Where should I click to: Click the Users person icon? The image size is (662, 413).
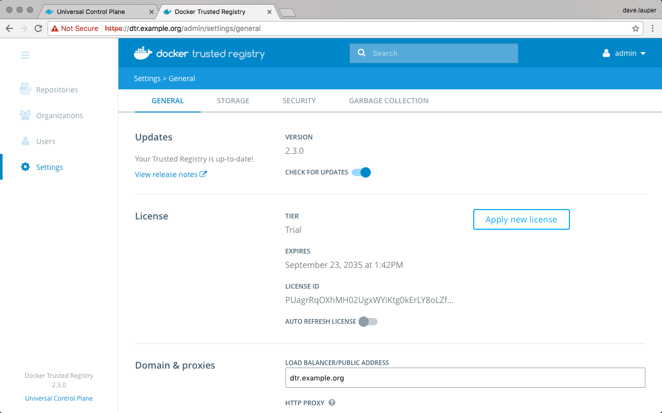(25, 141)
